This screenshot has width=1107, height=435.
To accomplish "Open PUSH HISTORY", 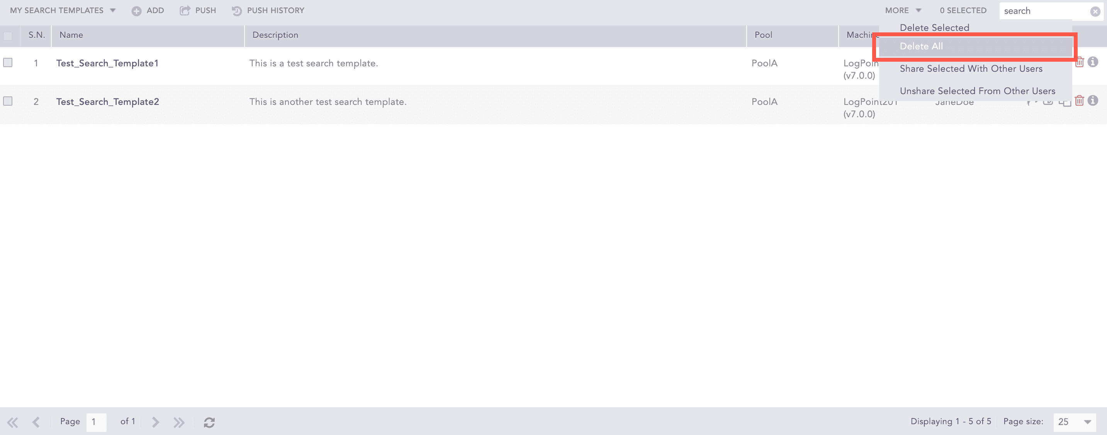I will tap(268, 10).
